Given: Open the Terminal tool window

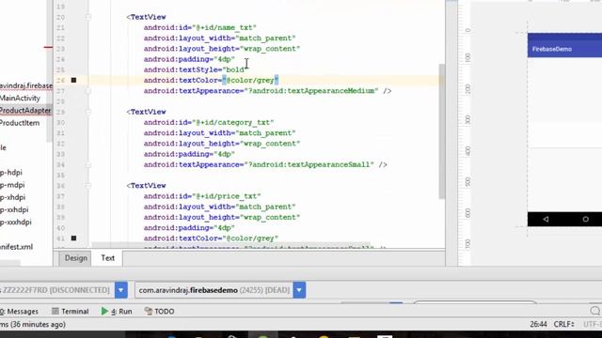Looking at the screenshot, I should 70,311.
